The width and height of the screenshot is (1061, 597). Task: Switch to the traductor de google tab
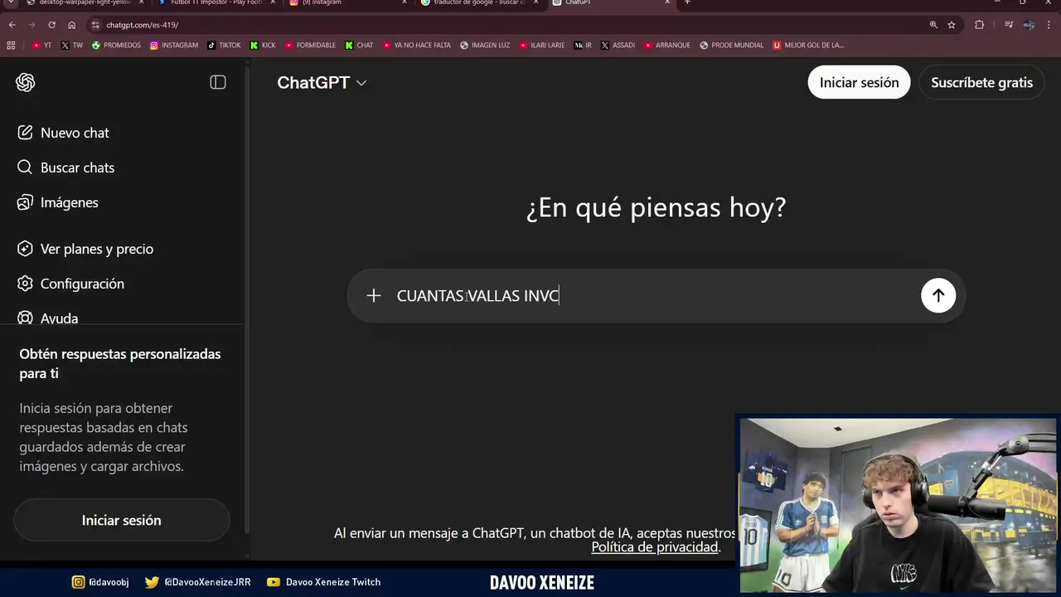pos(478,2)
